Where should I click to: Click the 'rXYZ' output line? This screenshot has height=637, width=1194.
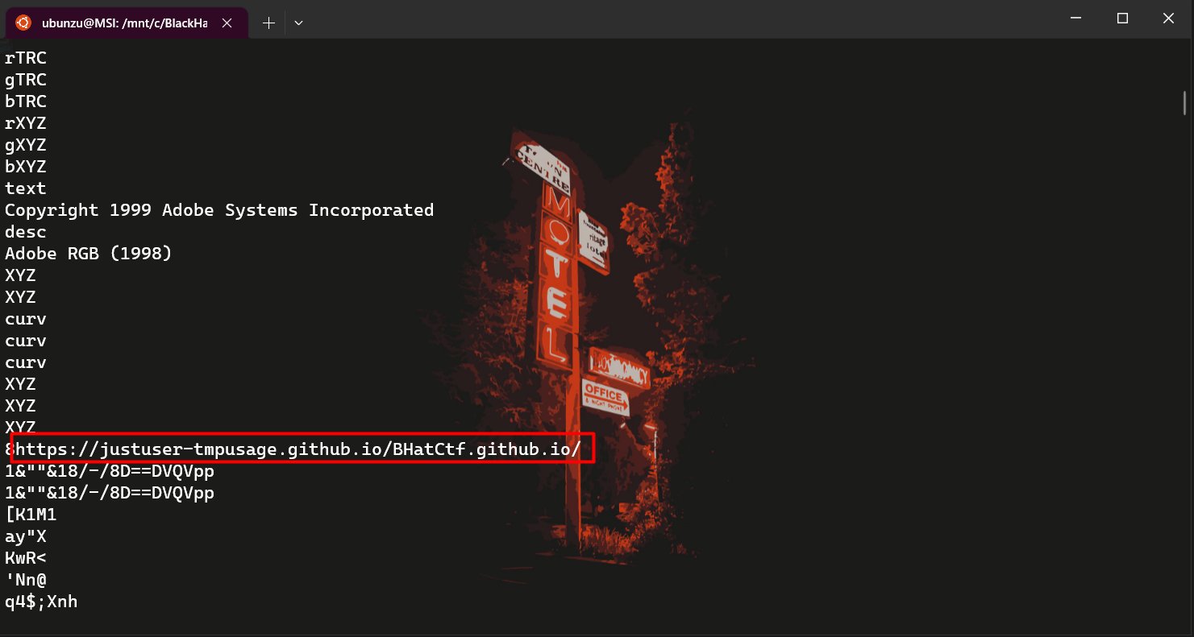tap(26, 123)
